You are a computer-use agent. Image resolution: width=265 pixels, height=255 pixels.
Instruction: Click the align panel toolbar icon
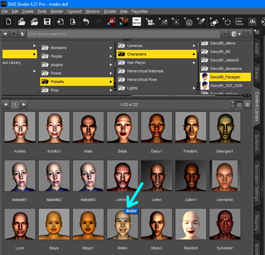click(x=240, y=22)
